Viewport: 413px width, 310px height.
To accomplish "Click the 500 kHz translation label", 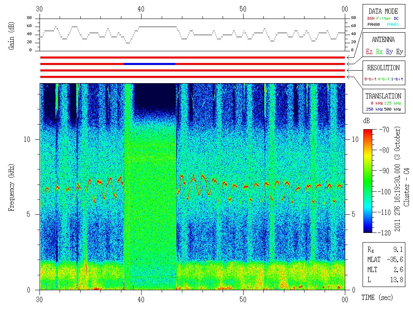I will point(392,109).
